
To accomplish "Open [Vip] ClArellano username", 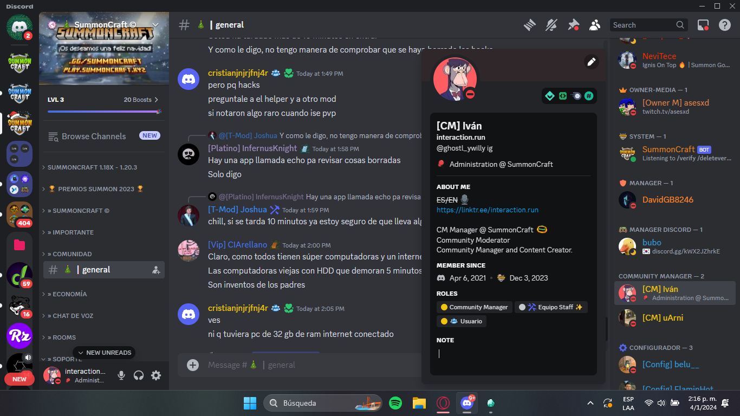I will [238, 245].
